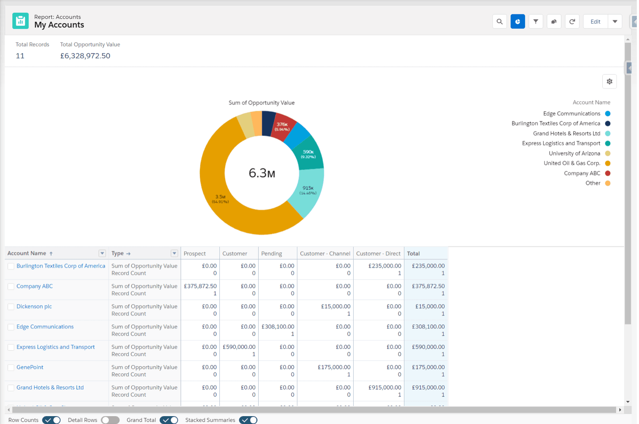Open the Edge Communications account link
Viewport: 639px width, 424px height.
point(45,327)
